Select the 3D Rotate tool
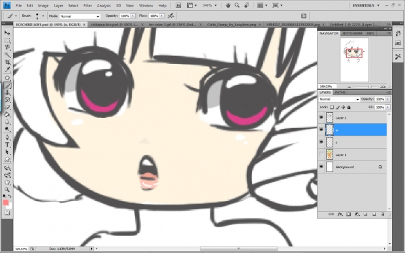This screenshot has height=253, width=405. 7,168
